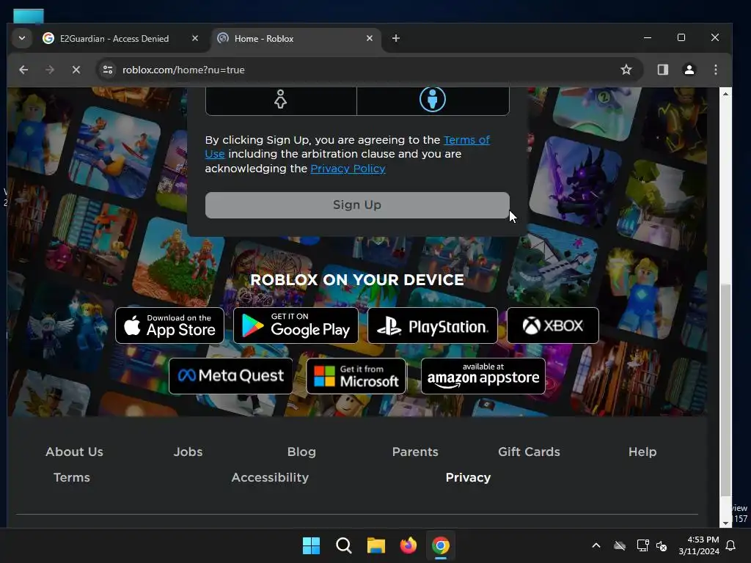Open a new browser tab
Image resolution: width=751 pixels, height=563 pixels.
point(395,38)
